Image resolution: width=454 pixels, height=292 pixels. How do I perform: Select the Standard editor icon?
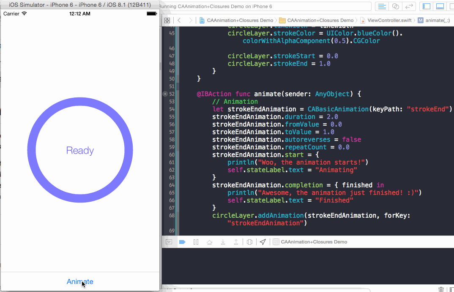tap(382, 6)
